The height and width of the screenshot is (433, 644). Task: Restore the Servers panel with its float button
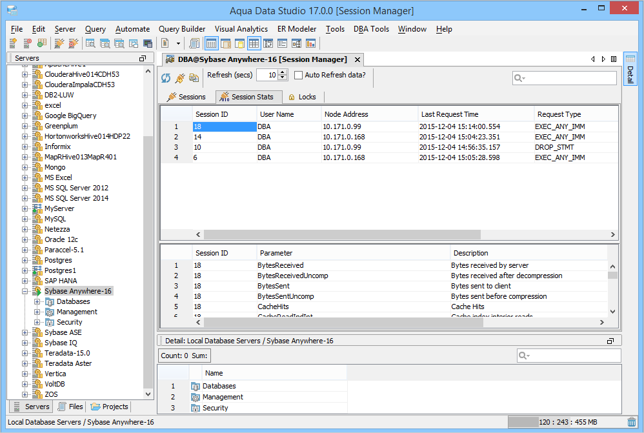click(143, 58)
